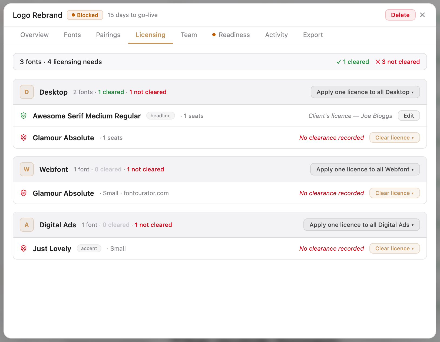Click the Digital Ads 'A' badge icon
The height and width of the screenshot is (342, 440).
(x=27, y=225)
